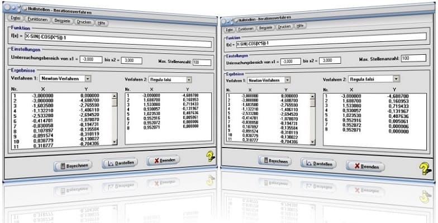This screenshot has width=438, height=223.
Task: Click scrollbar down arrow of left window results list
Action: (x=114, y=142)
